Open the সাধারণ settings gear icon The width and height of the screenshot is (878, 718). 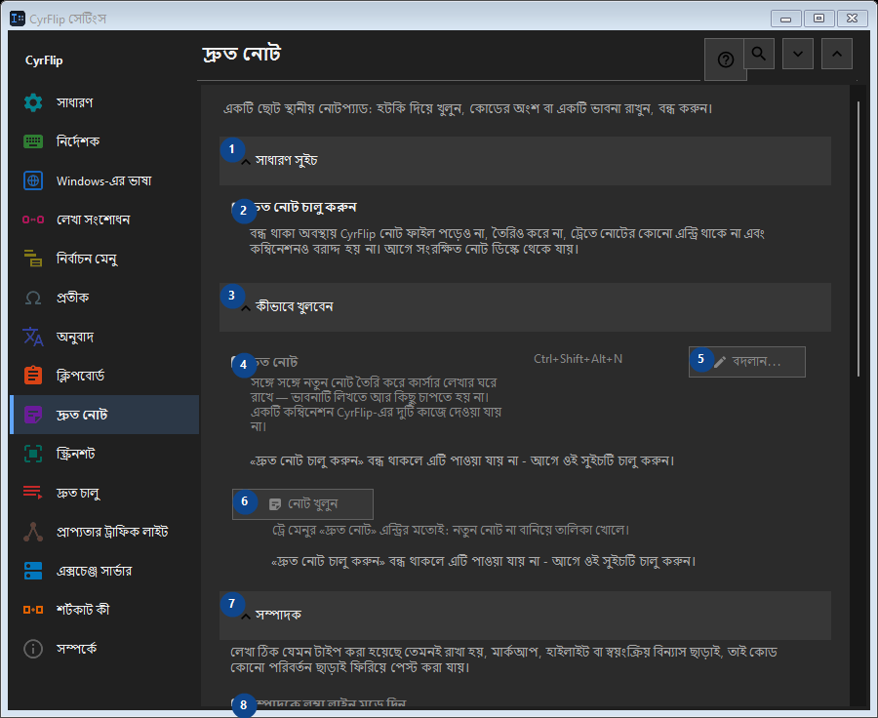coord(33,102)
